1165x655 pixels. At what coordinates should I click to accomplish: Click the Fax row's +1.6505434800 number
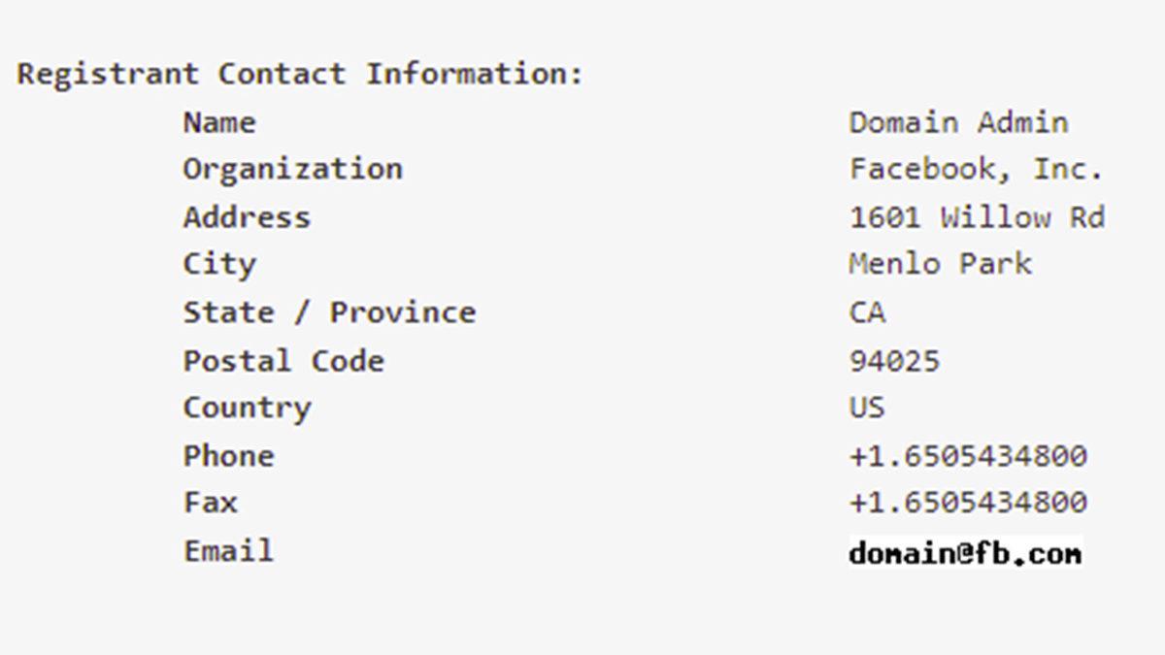click(x=968, y=503)
